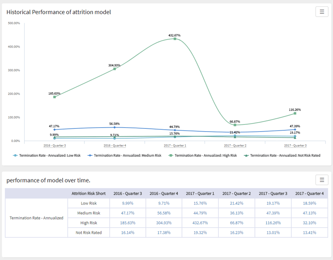Select the Not Risk Rated row label
Viewport: 333px width, 260px height.
[x=88, y=233]
